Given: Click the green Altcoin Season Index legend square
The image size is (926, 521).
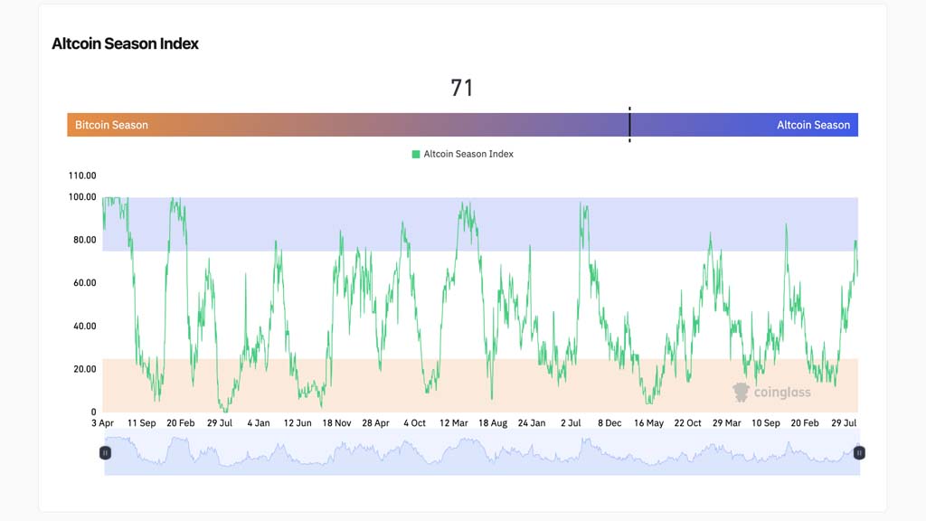Looking at the screenshot, I should (x=416, y=155).
